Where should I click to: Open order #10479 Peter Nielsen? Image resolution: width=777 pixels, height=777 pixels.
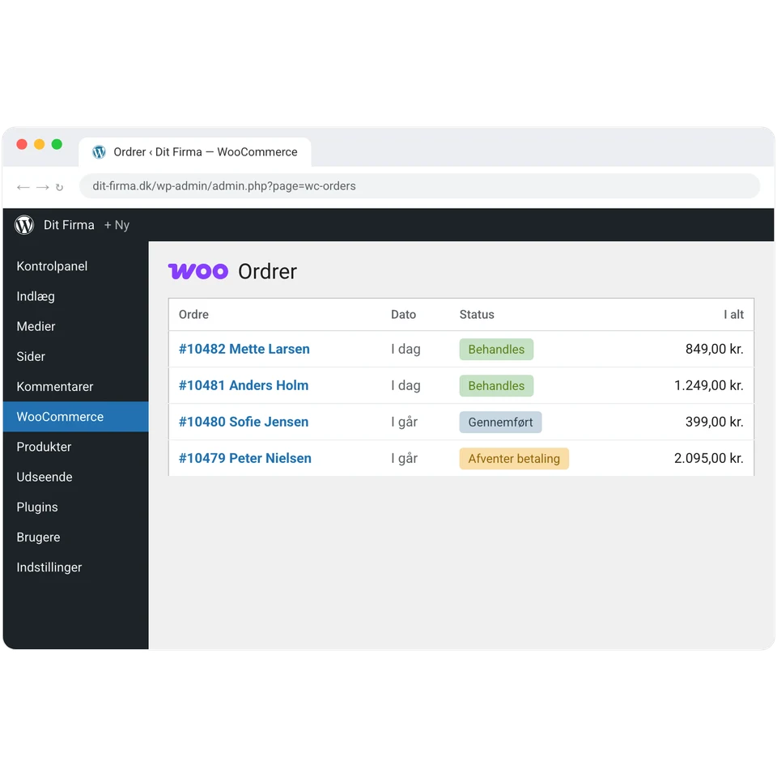[x=244, y=458]
